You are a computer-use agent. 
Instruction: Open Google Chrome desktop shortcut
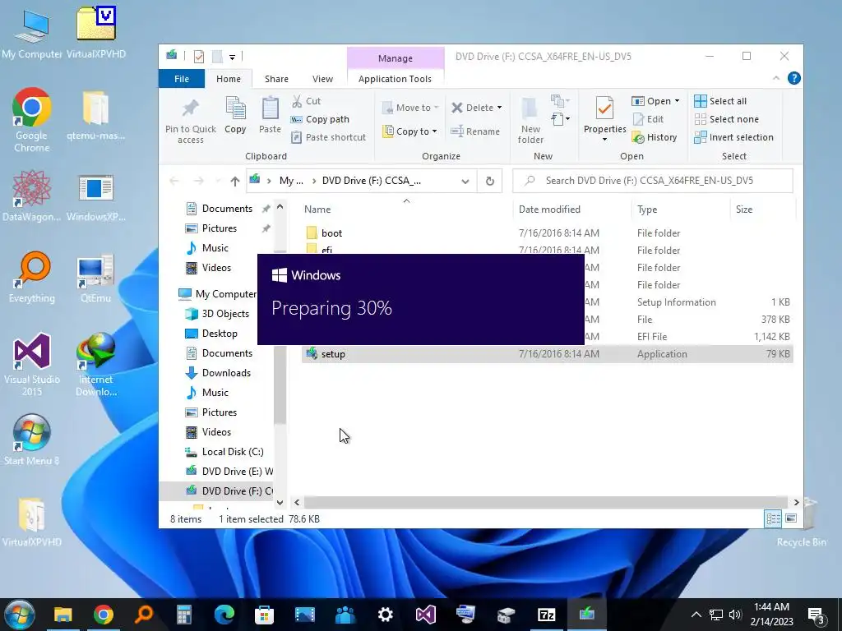32,120
